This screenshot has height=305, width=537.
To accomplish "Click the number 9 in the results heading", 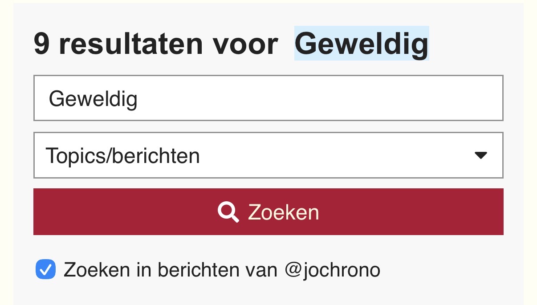I will [x=41, y=44].
